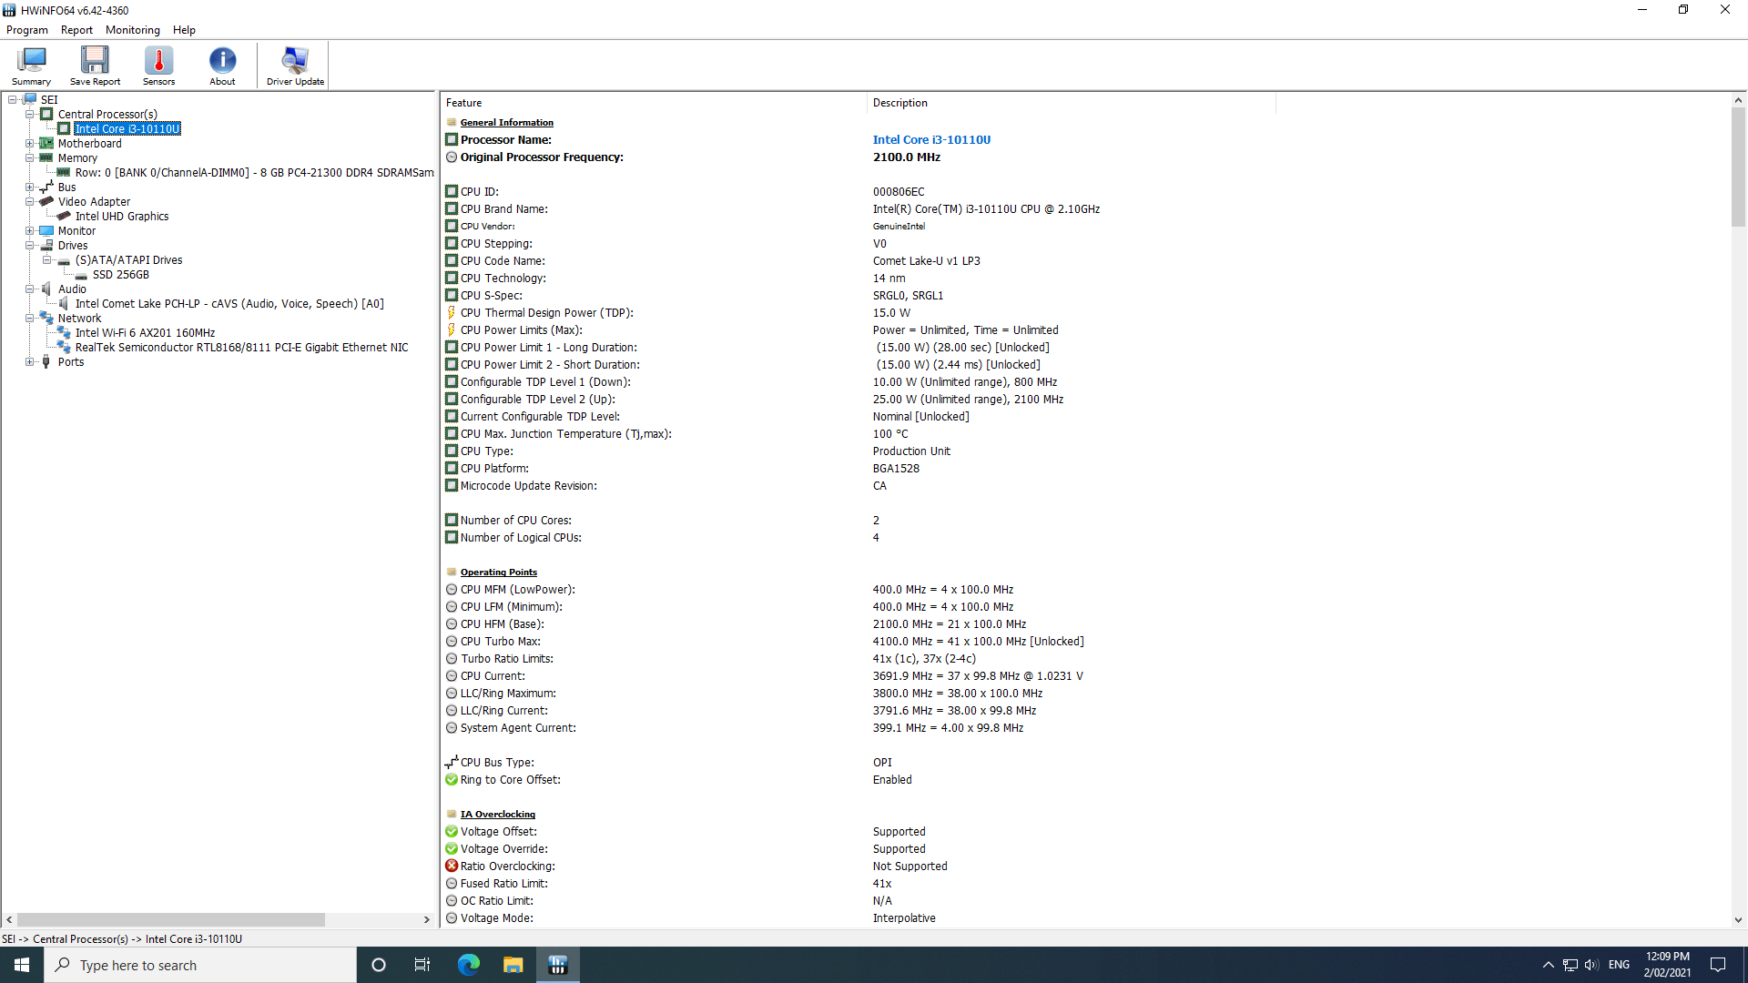Select the Bus tree item

67,187
